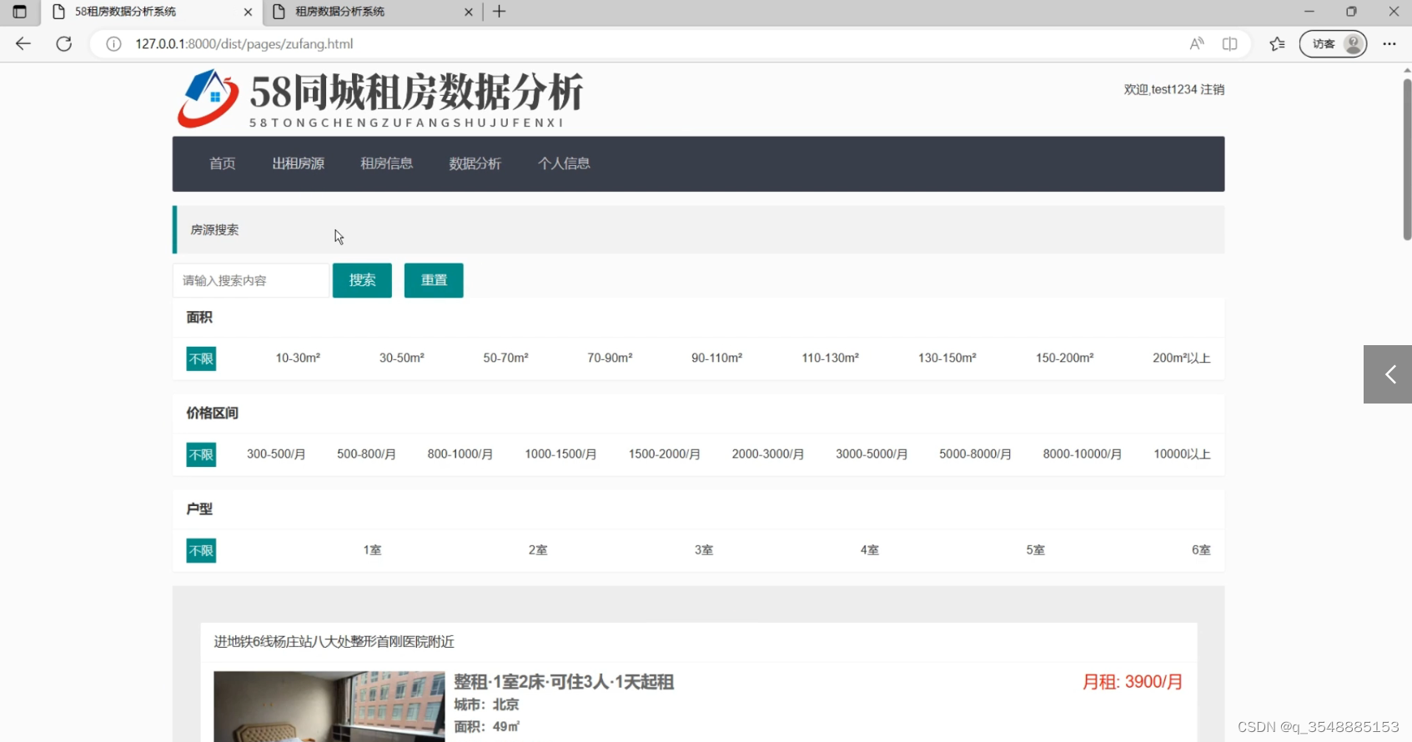Open the favorites star icon
The image size is (1412, 742).
[1277, 43]
